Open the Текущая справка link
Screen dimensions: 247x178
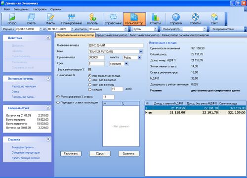click(x=23, y=147)
